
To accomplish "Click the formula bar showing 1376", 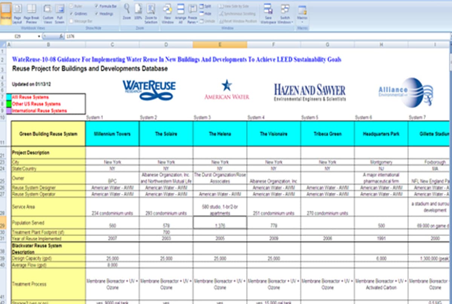I will point(258,37).
